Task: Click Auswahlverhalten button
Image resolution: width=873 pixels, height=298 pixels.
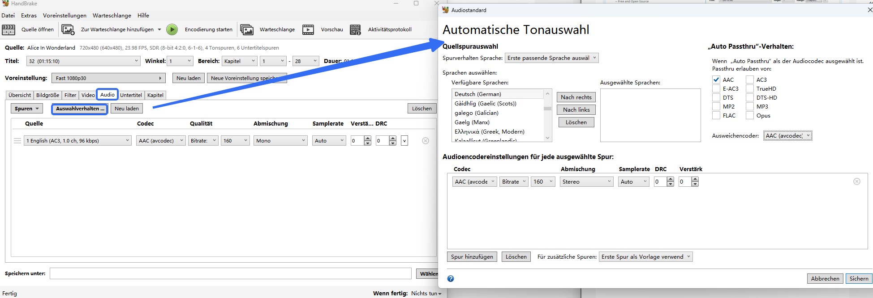Action: point(80,109)
